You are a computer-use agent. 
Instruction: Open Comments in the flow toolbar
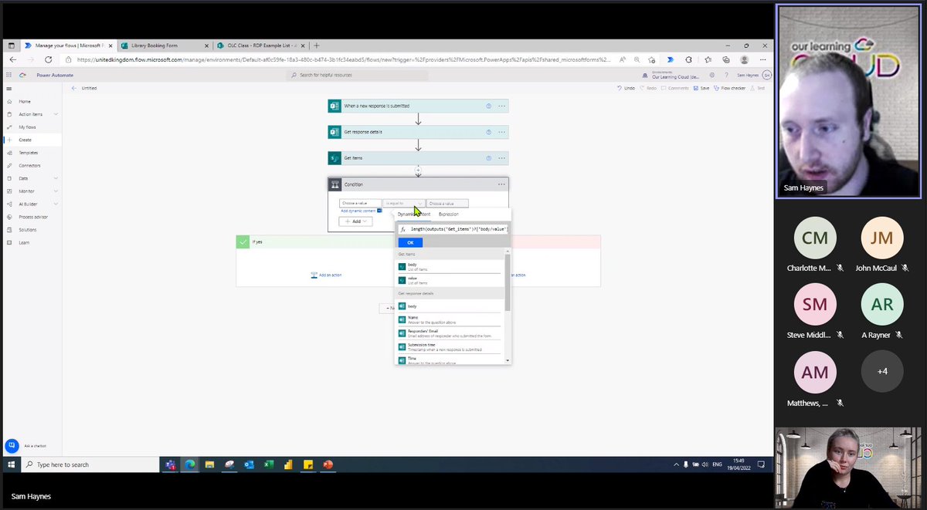point(675,88)
